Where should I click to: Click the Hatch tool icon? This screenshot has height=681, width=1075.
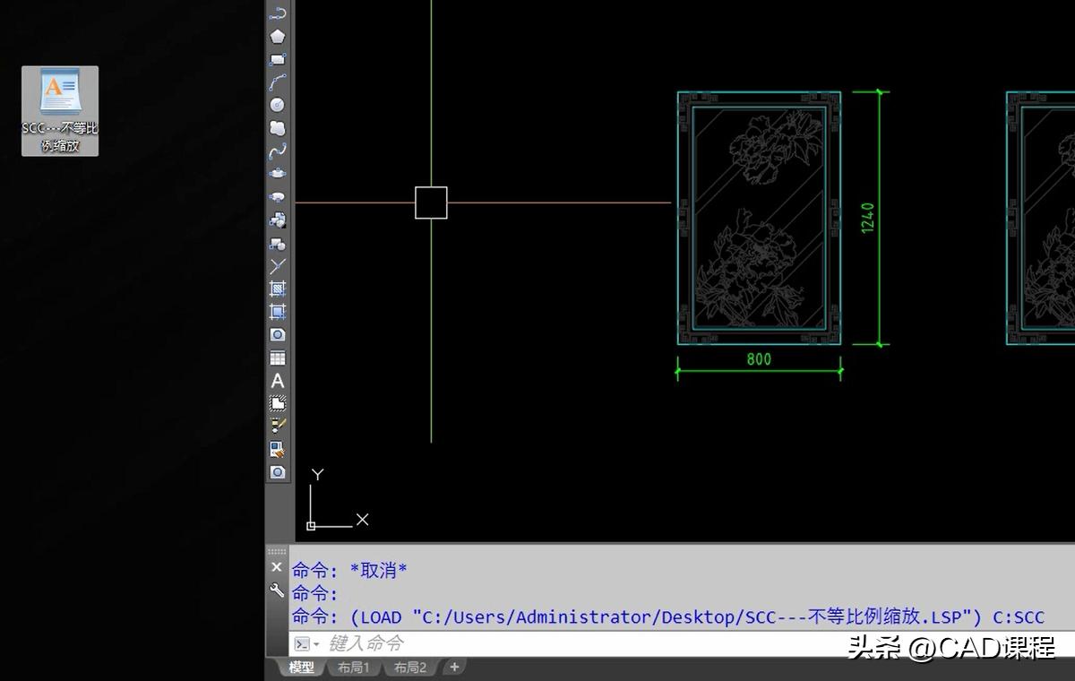click(278, 289)
